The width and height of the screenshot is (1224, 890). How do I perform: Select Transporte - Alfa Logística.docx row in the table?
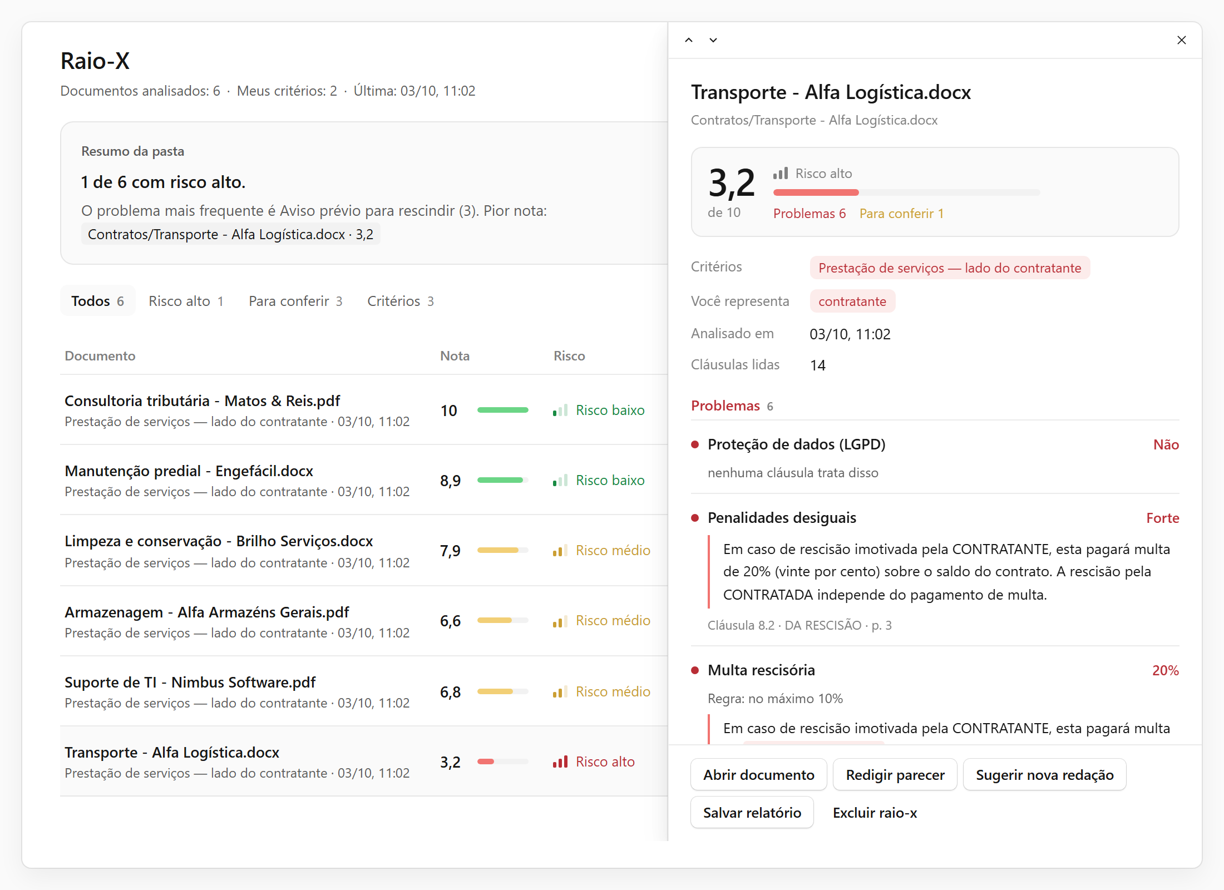coord(364,762)
